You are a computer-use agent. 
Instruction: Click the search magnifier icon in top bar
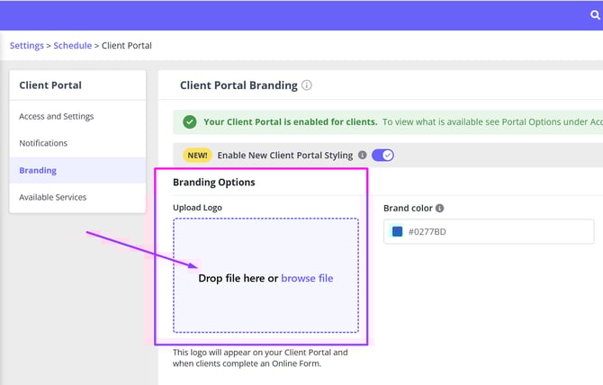pyautogui.click(x=595, y=15)
